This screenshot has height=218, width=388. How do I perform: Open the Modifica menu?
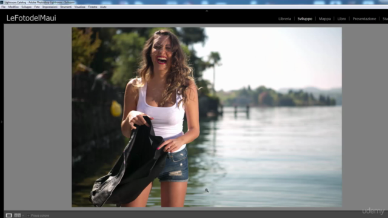coord(13,7)
